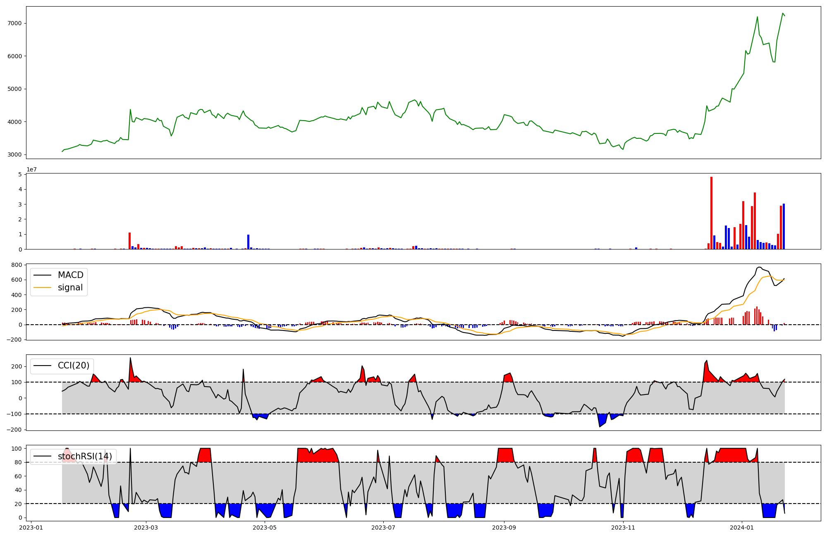Viewport: 827px width, 537px height.
Task: Click the 400 tick on MACD axis
Action: [x=17, y=295]
